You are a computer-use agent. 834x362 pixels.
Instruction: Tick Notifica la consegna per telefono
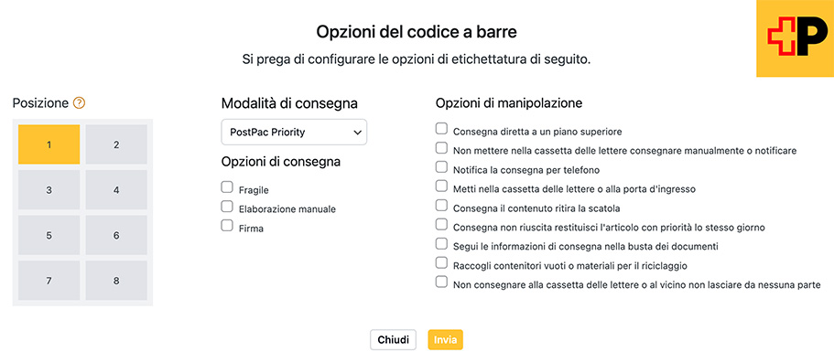click(441, 166)
